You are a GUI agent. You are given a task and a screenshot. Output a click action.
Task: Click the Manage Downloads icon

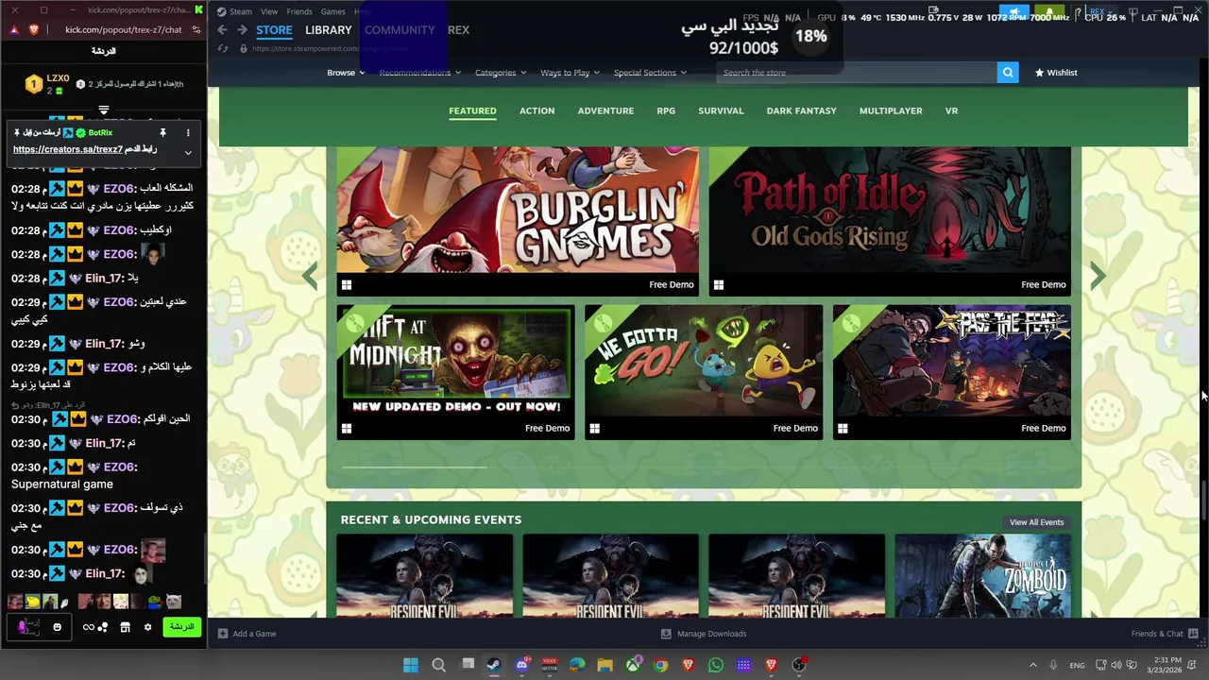(x=666, y=634)
